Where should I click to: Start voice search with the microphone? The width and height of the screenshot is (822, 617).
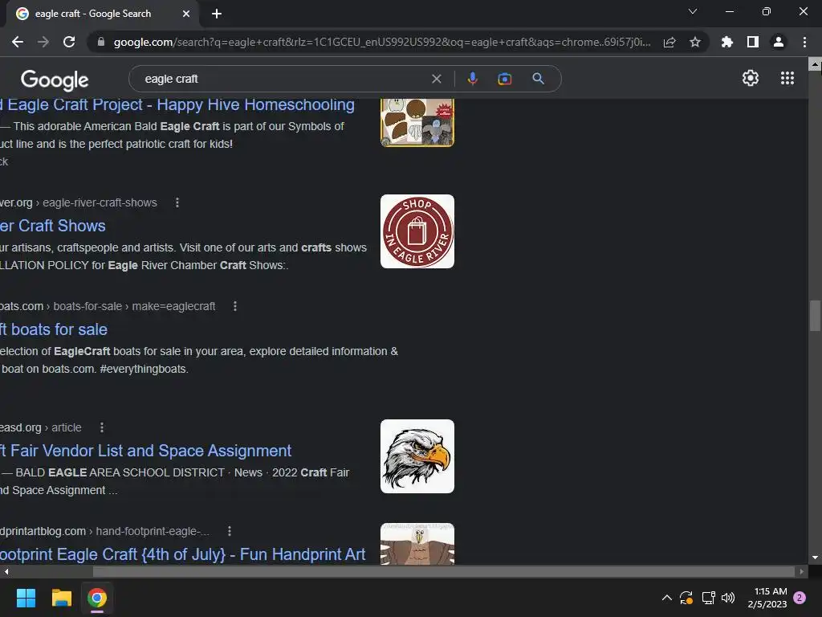[472, 79]
